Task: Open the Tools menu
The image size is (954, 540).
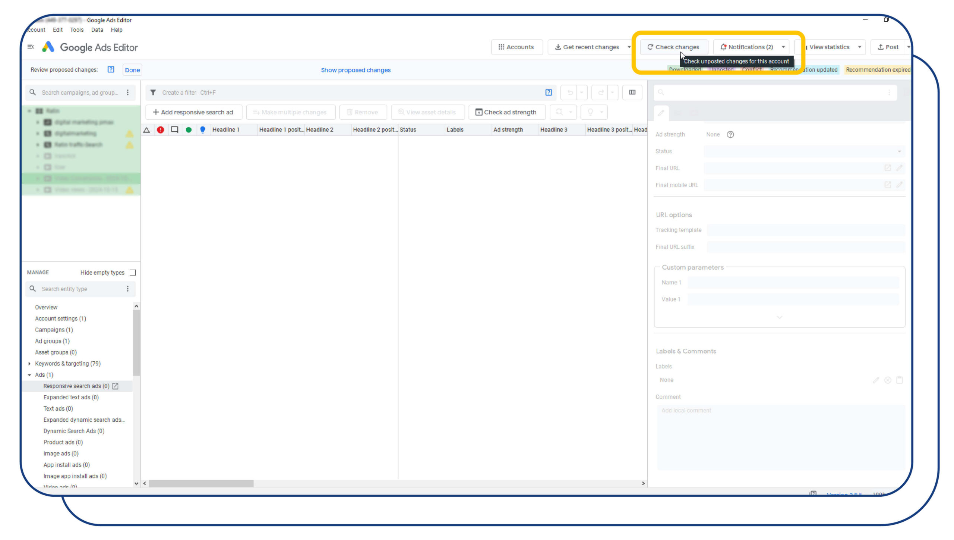Action: coord(77,30)
